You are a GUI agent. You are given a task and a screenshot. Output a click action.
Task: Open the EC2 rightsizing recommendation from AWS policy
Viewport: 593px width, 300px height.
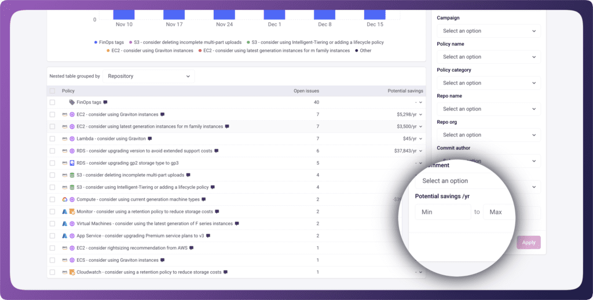[131, 248]
